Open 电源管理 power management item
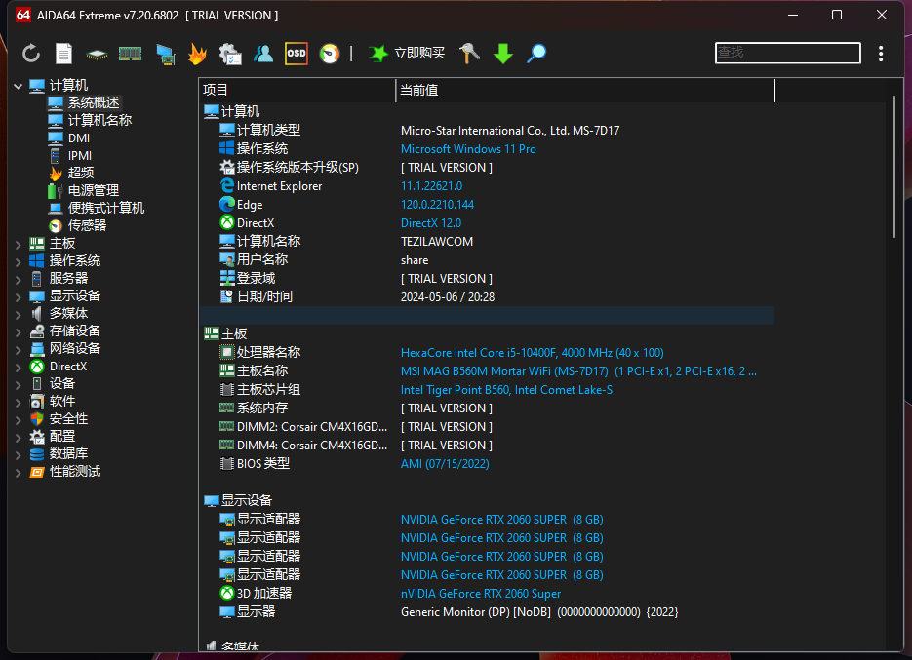The width and height of the screenshot is (912, 660). click(93, 191)
